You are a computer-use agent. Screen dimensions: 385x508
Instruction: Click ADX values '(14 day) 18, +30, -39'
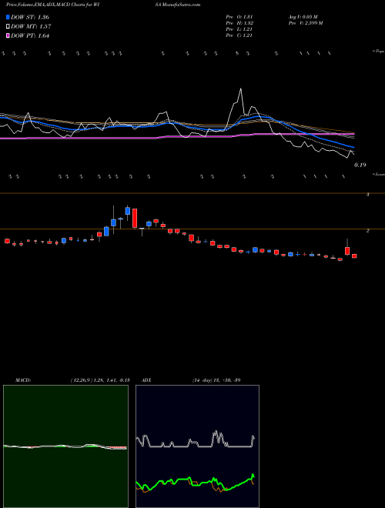[x=216, y=380]
